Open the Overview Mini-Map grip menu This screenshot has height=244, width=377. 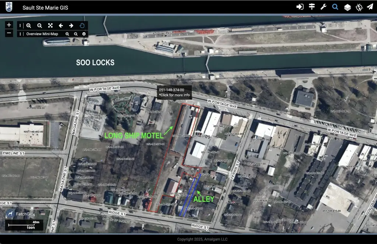20,34
